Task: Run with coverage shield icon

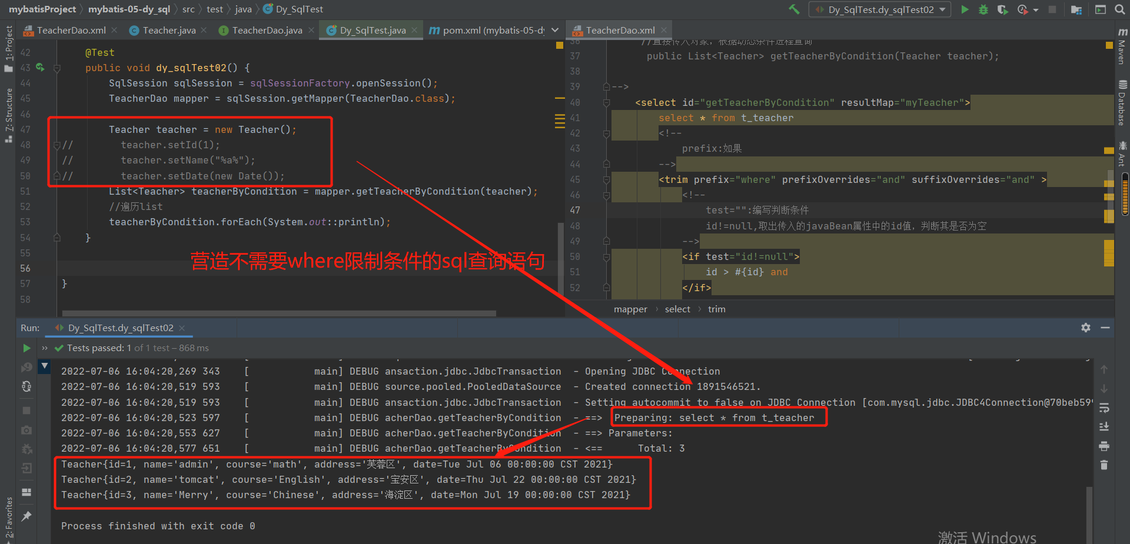Action: [x=1002, y=9]
